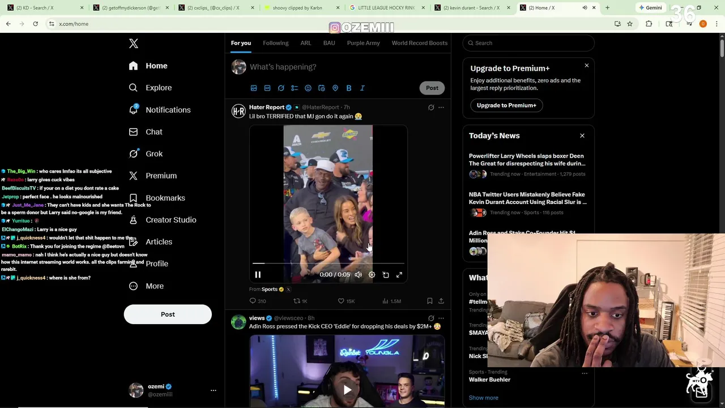Mute the video volume

coord(359,275)
